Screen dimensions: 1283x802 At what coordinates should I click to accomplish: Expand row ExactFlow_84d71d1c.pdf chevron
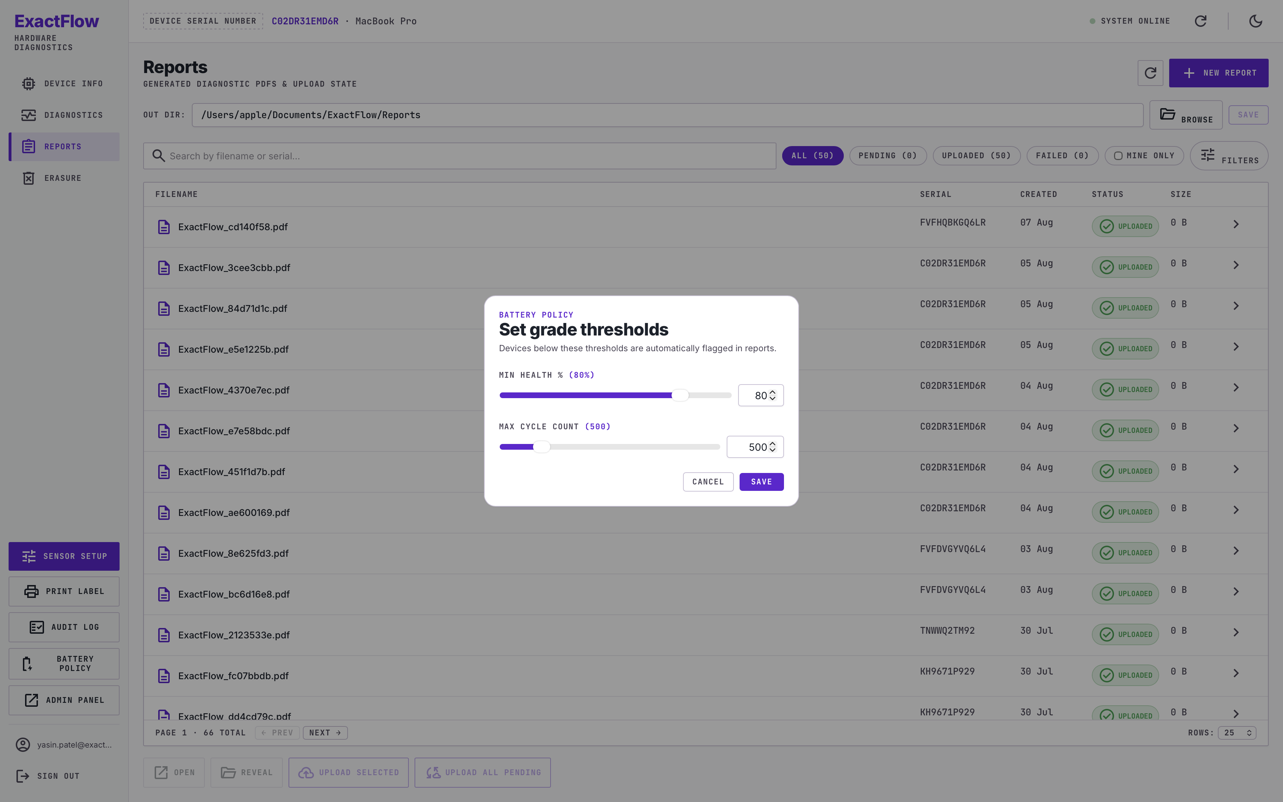(x=1236, y=306)
